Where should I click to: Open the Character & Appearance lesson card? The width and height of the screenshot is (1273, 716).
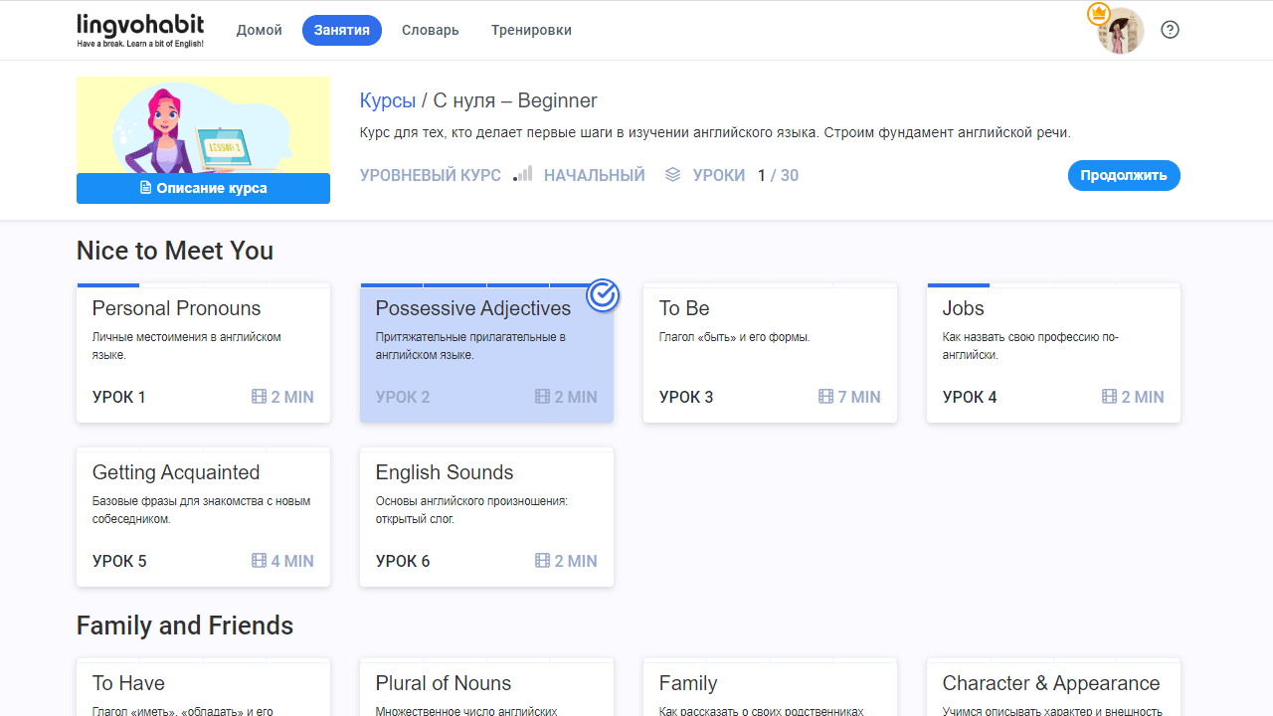(x=1053, y=687)
